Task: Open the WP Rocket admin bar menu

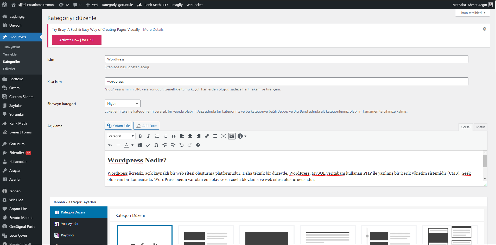Action: 194,5
